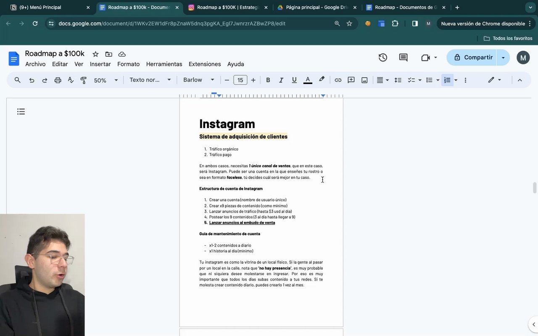Screen dimensions: 538x336
Task: Open the share options dropdown arrow
Action: pos(503,58)
